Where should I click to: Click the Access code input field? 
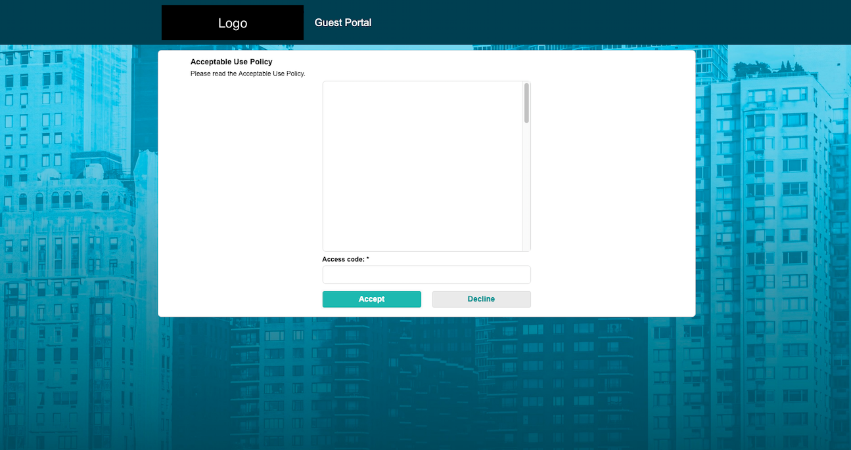click(x=426, y=274)
